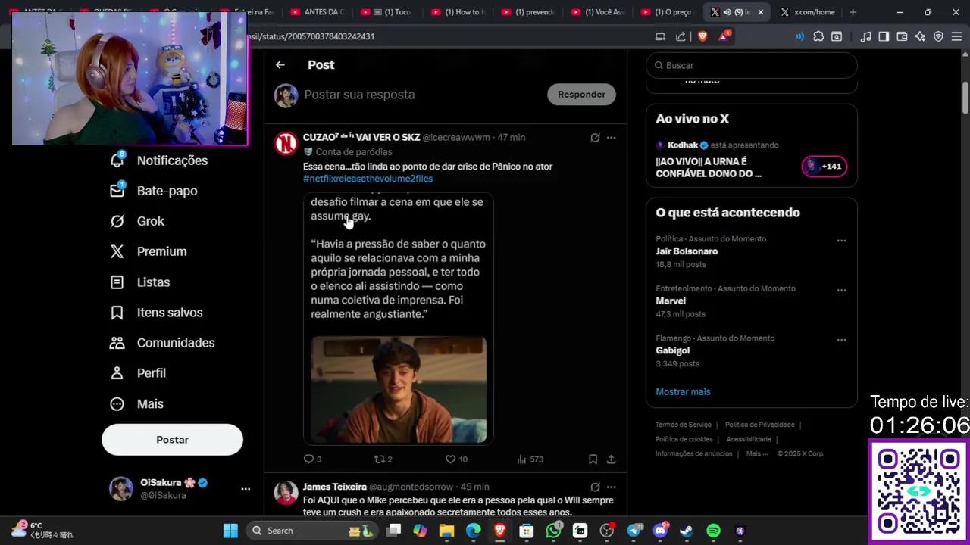
Task: Open a new browser tab
Action: (x=853, y=12)
